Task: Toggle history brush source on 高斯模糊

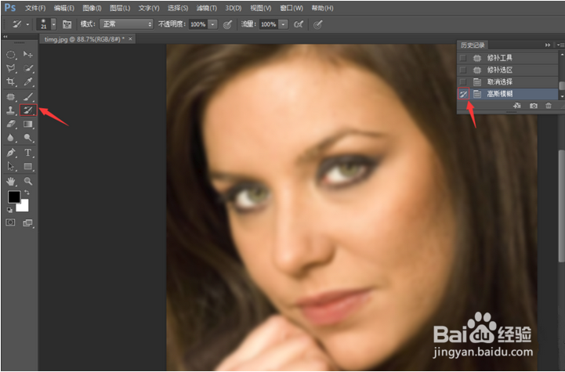Action: click(x=463, y=94)
